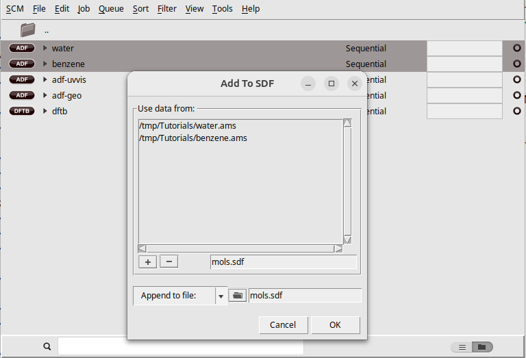Open the Filter menu
526x358 pixels.
[166, 9]
